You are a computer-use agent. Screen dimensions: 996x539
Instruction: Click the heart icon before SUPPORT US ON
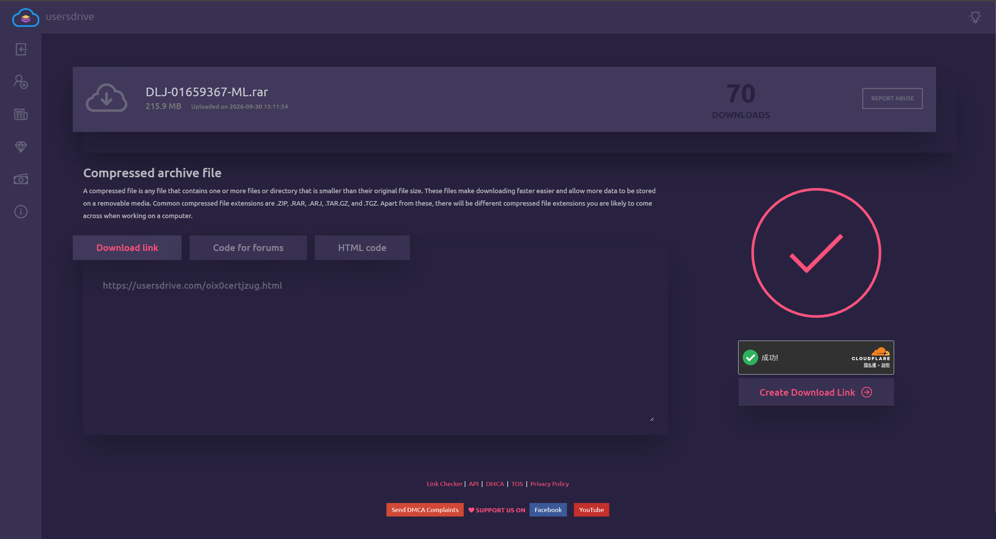[471, 510]
